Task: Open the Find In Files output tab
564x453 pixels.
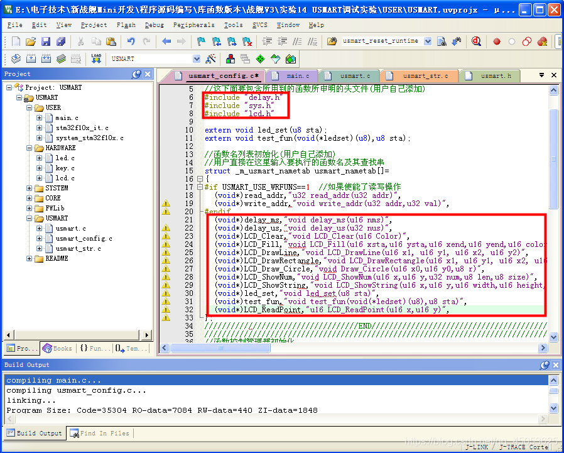Action: pyautogui.click(x=99, y=434)
